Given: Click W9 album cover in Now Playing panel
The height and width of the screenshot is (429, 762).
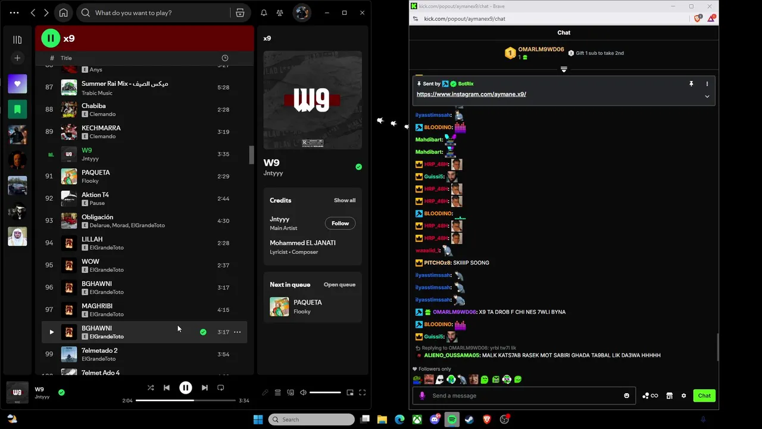Looking at the screenshot, I should pyautogui.click(x=313, y=100).
